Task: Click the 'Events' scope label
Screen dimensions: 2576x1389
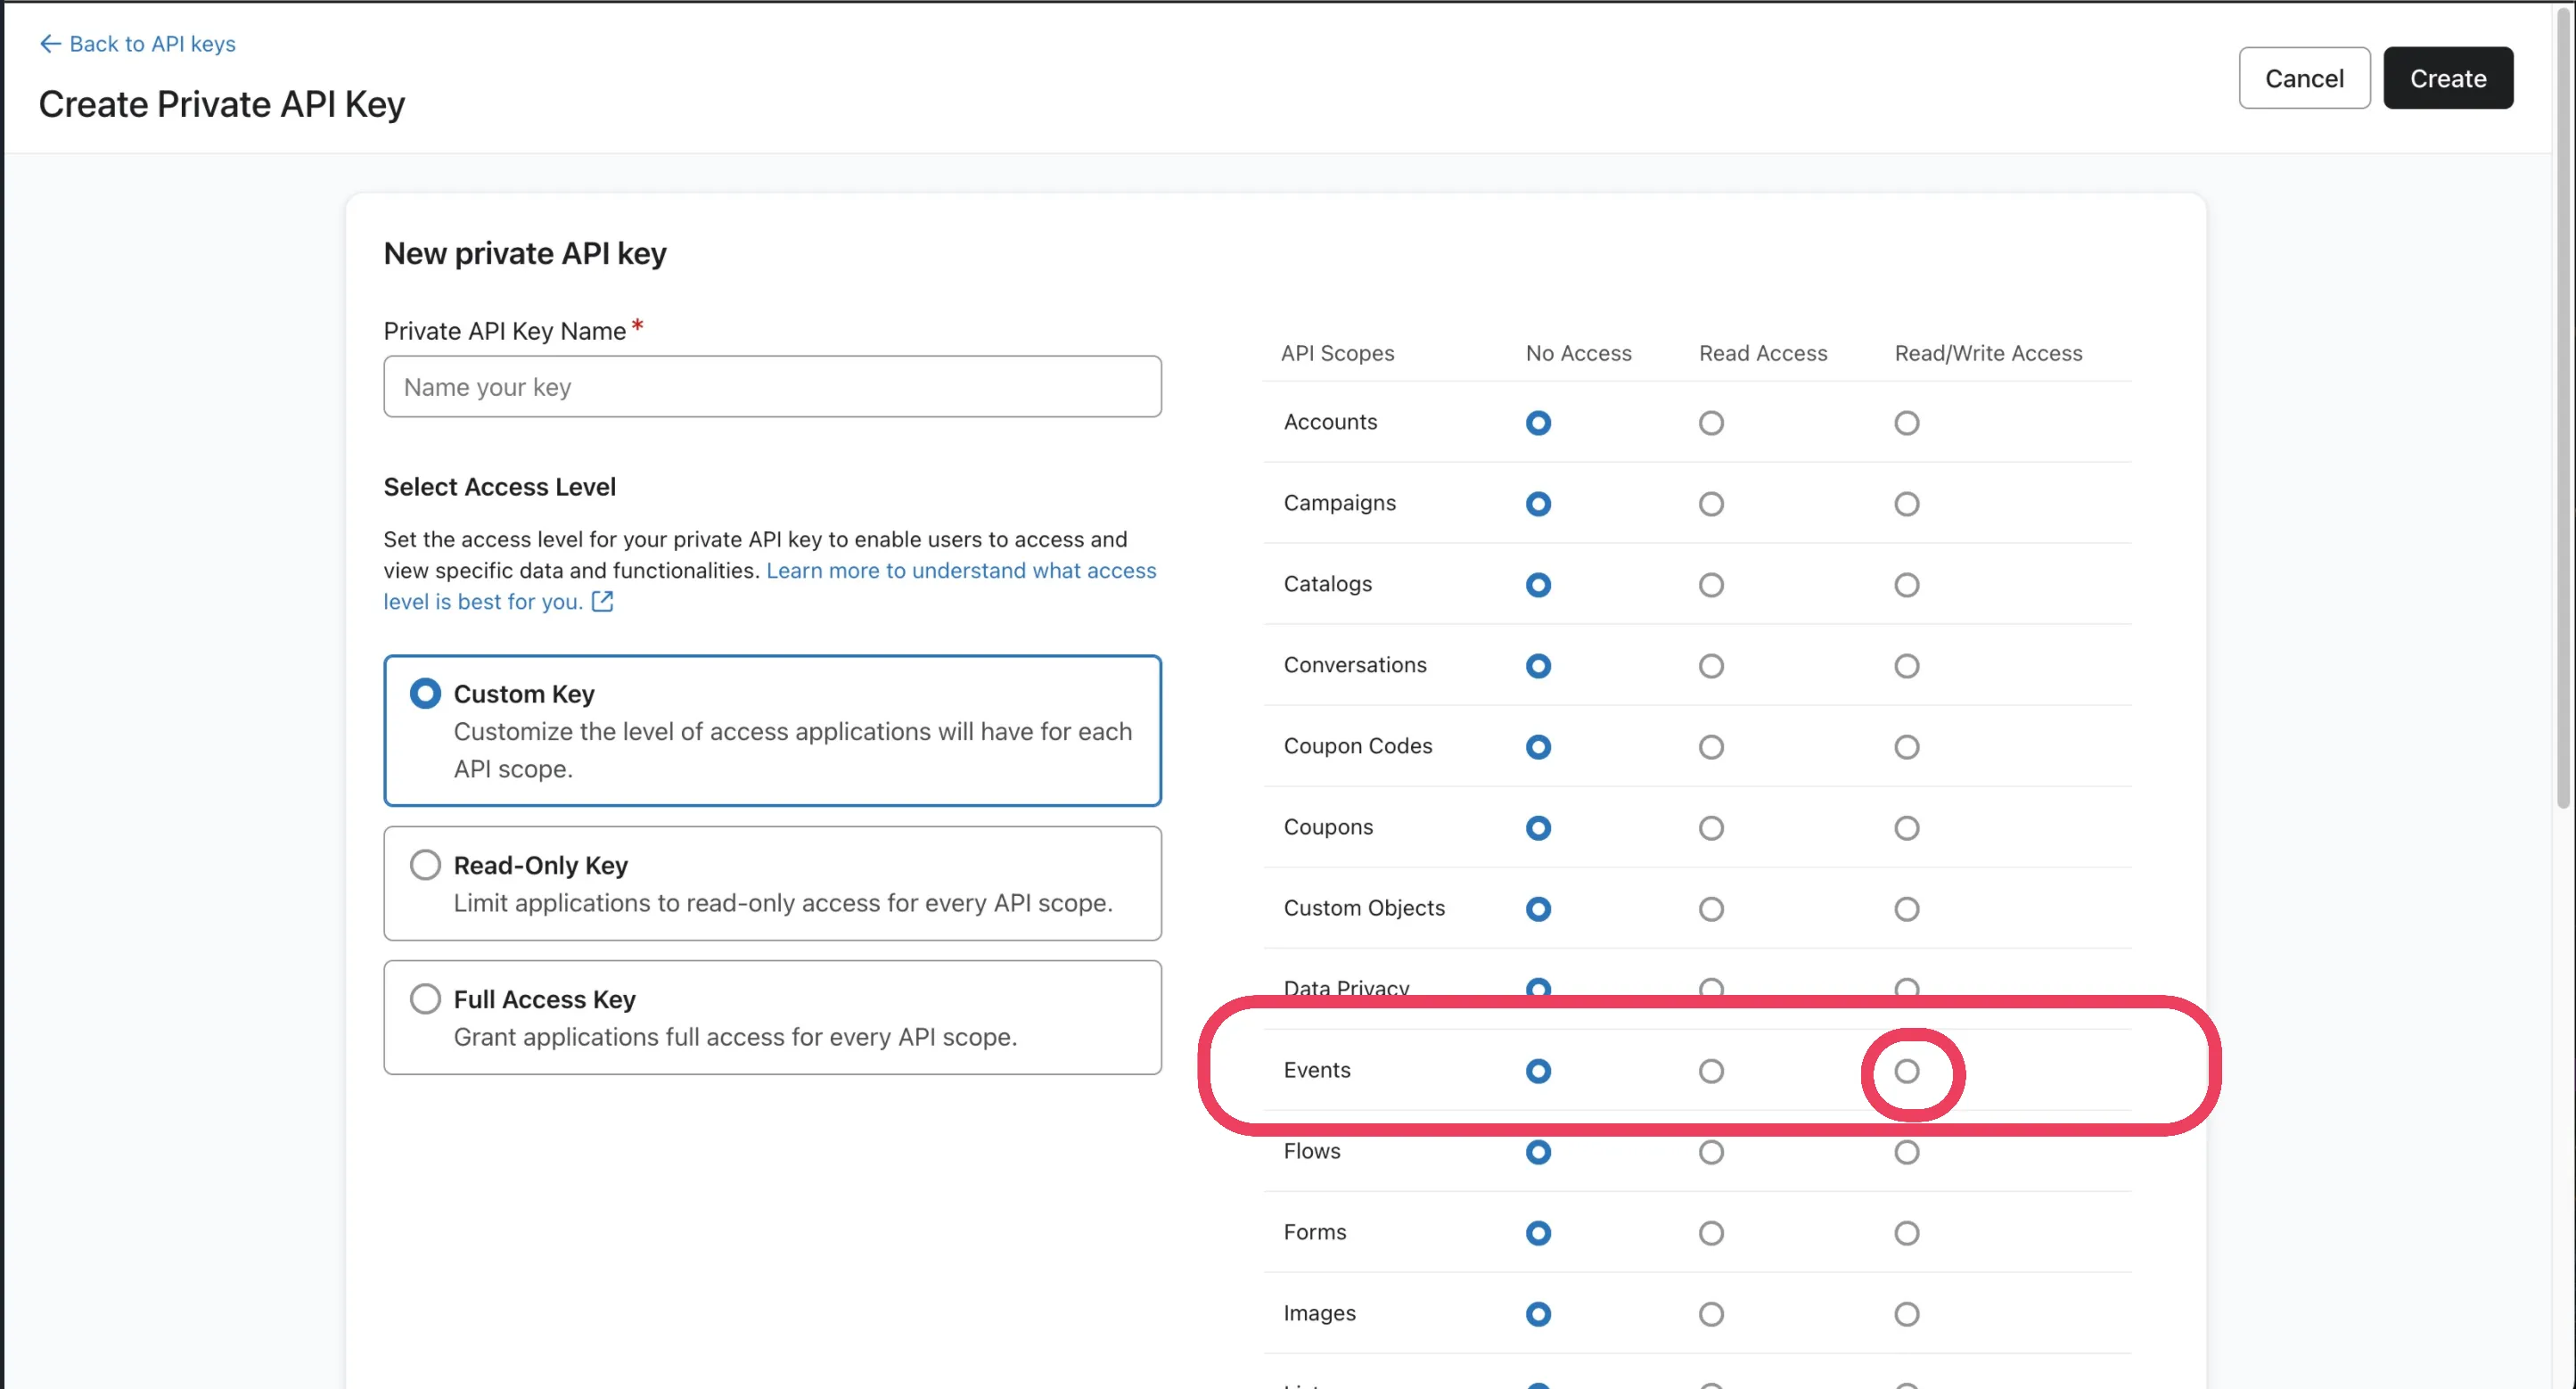Action: click(x=1317, y=1070)
